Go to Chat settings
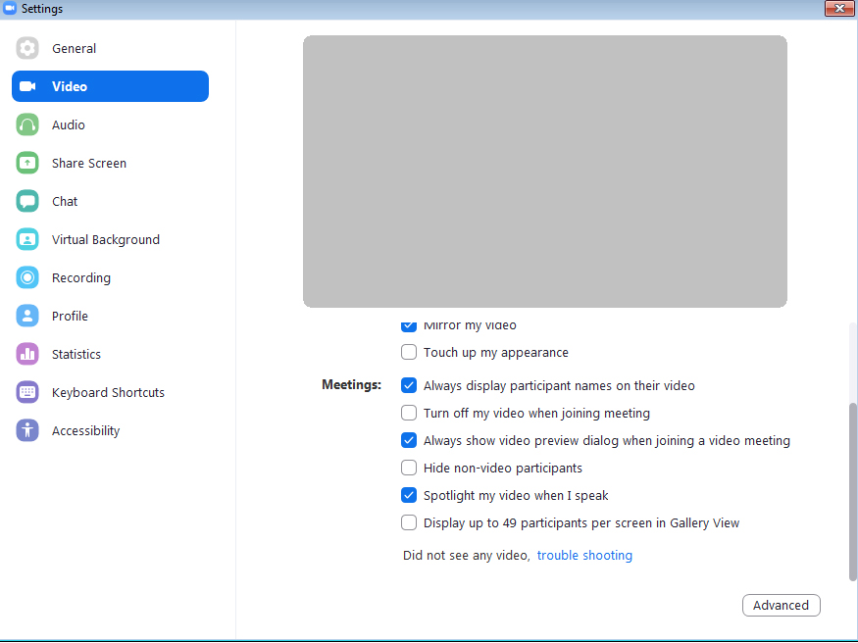The image size is (858, 643). pyautogui.click(x=110, y=201)
